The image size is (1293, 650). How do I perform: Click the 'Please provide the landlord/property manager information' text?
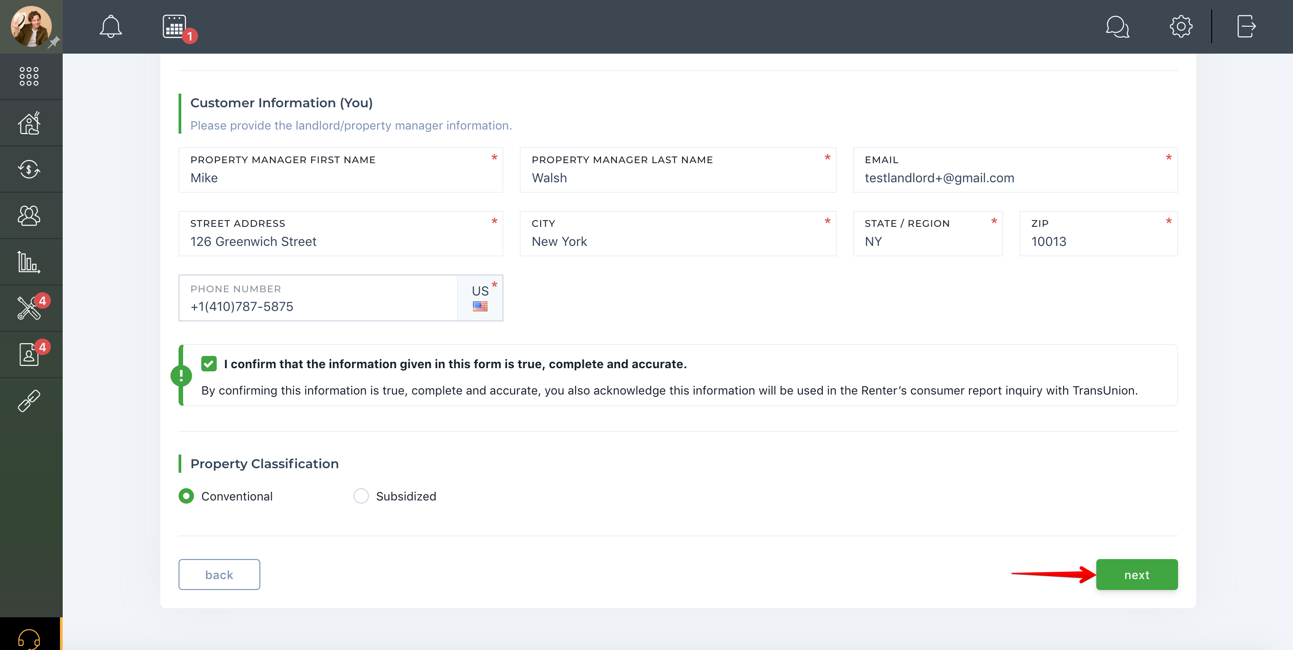click(x=351, y=125)
